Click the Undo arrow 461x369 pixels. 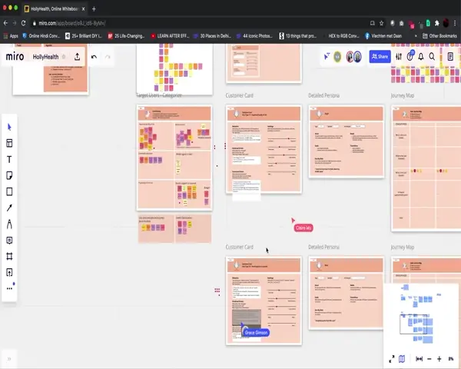click(94, 57)
